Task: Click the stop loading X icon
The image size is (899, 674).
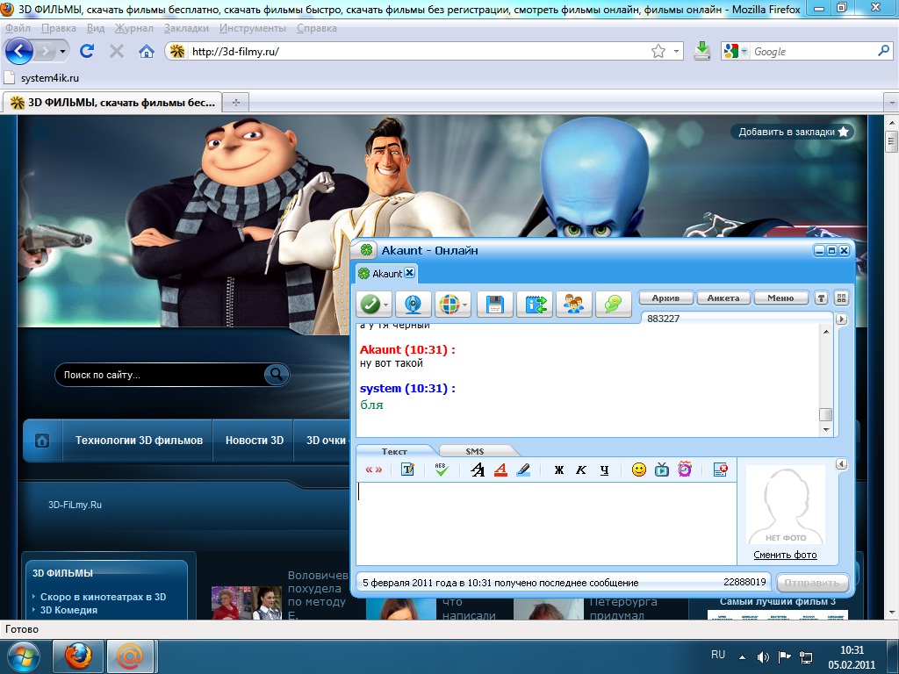Action: pos(117,52)
